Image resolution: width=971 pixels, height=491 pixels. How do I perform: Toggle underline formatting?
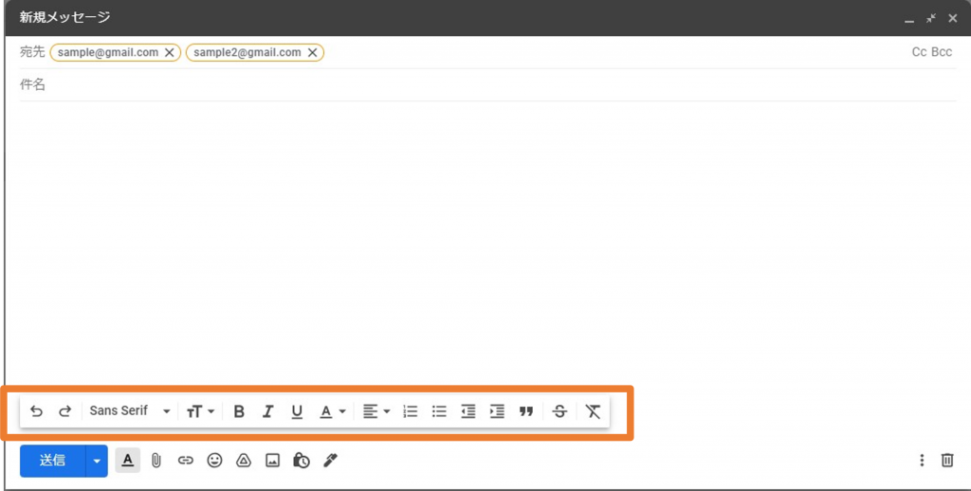[297, 411]
